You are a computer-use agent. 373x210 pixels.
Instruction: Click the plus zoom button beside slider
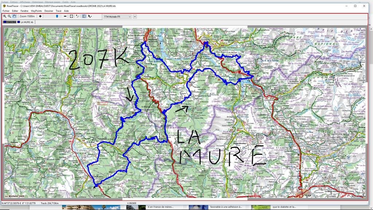point(40,16)
